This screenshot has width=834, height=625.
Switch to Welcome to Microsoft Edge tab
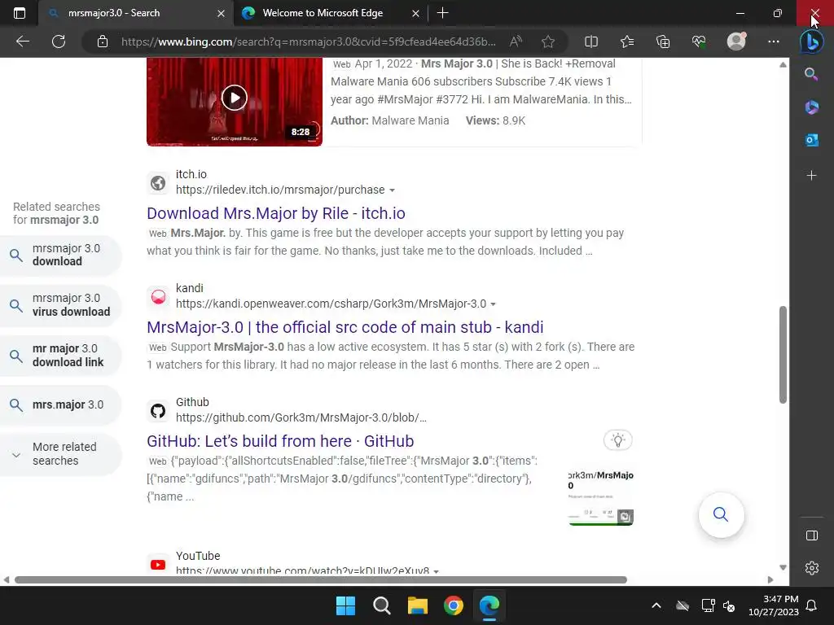tap(330, 13)
